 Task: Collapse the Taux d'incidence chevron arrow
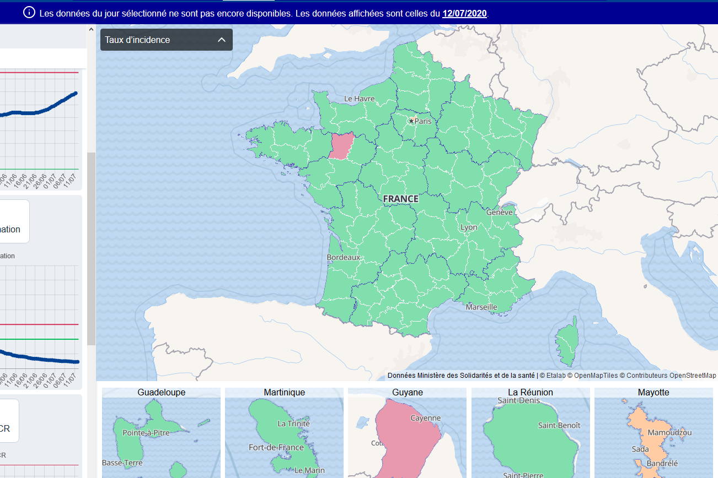coord(222,40)
